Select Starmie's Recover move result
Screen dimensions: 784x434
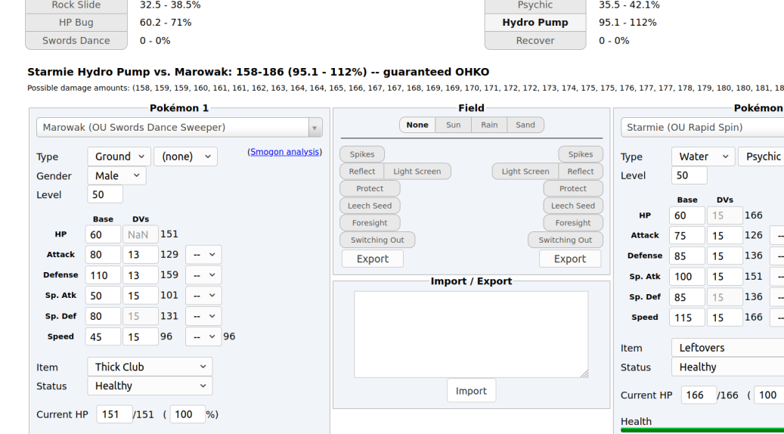[535, 41]
